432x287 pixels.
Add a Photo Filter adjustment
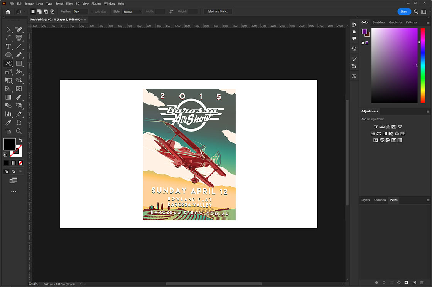pos(391,133)
